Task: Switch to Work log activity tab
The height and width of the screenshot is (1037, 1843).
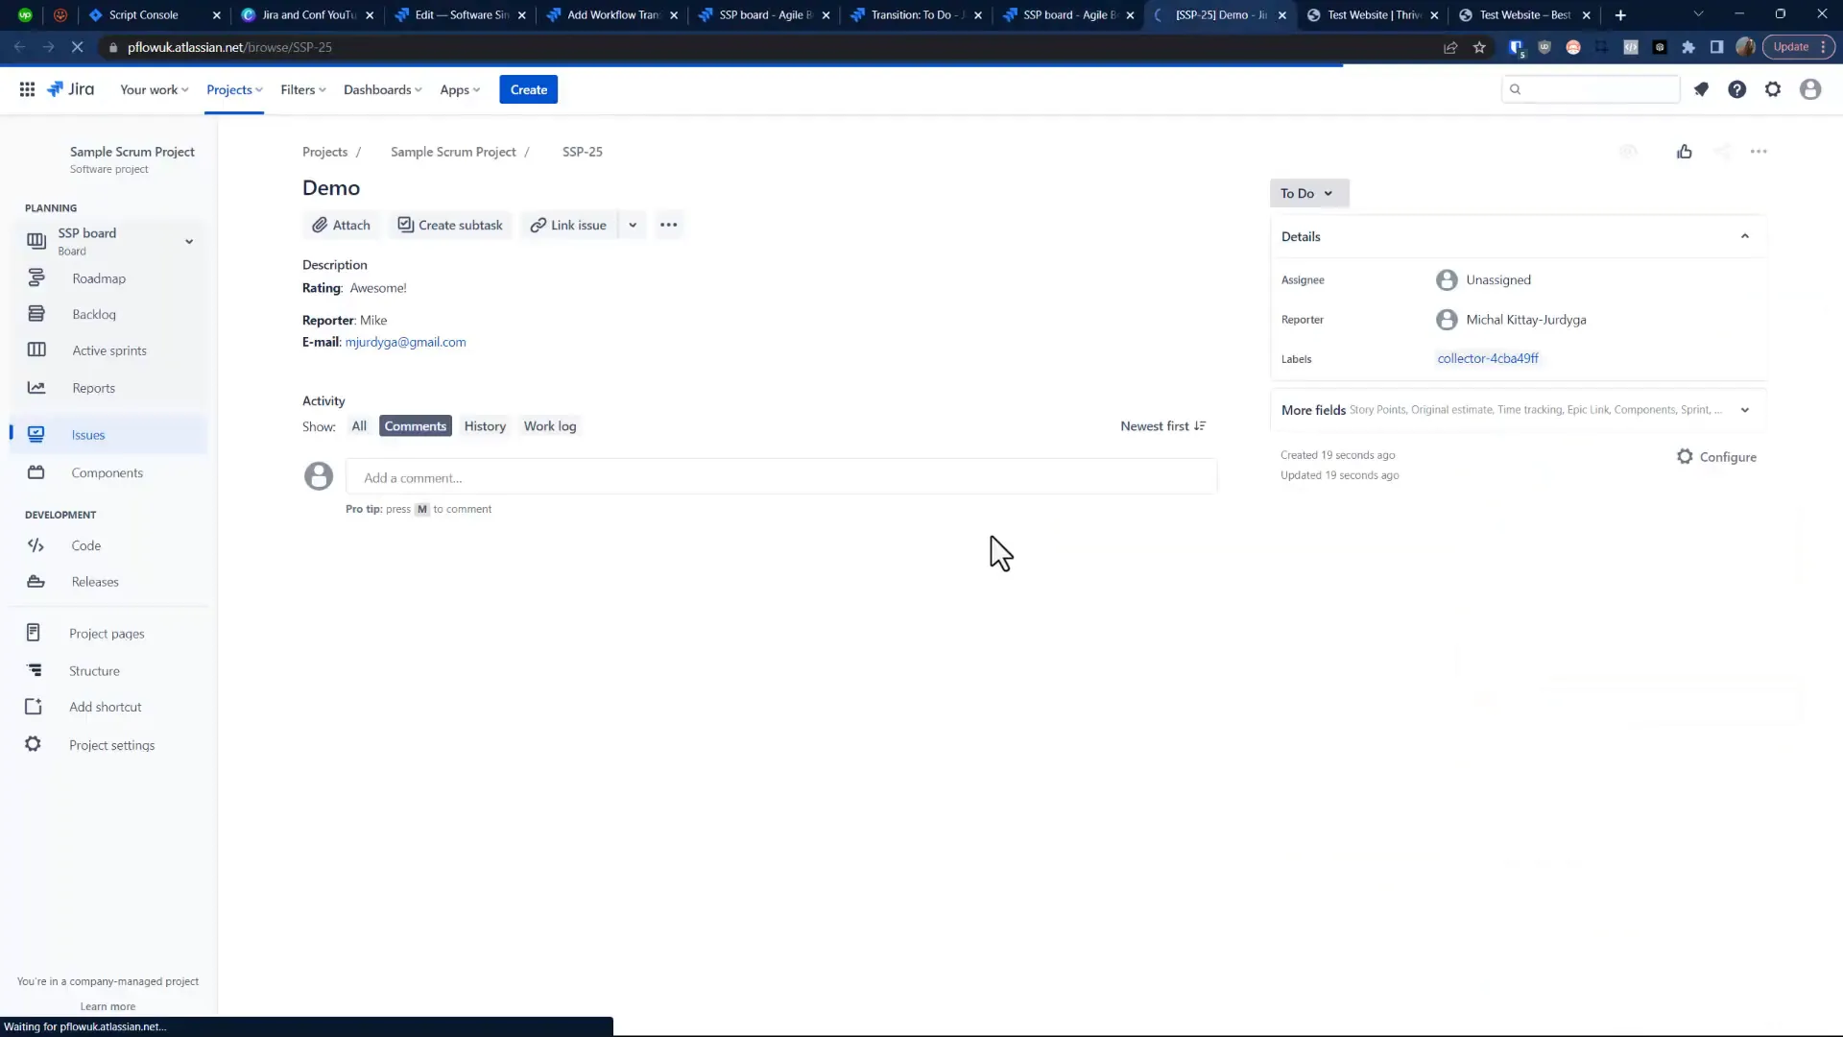Action: (x=550, y=426)
